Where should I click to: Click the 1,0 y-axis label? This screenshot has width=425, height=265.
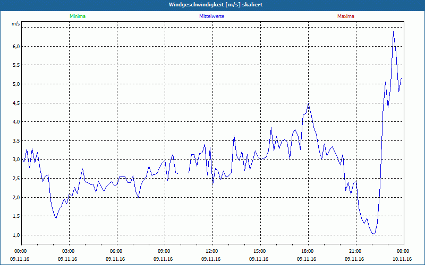point(16,235)
